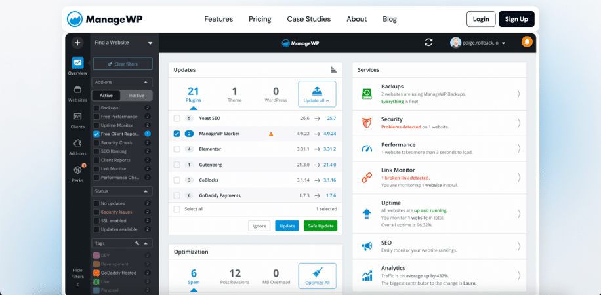Open the paige.rollback.io account dropdown
The height and width of the screenshot is (295, 601).
click(x=478, y=43)
